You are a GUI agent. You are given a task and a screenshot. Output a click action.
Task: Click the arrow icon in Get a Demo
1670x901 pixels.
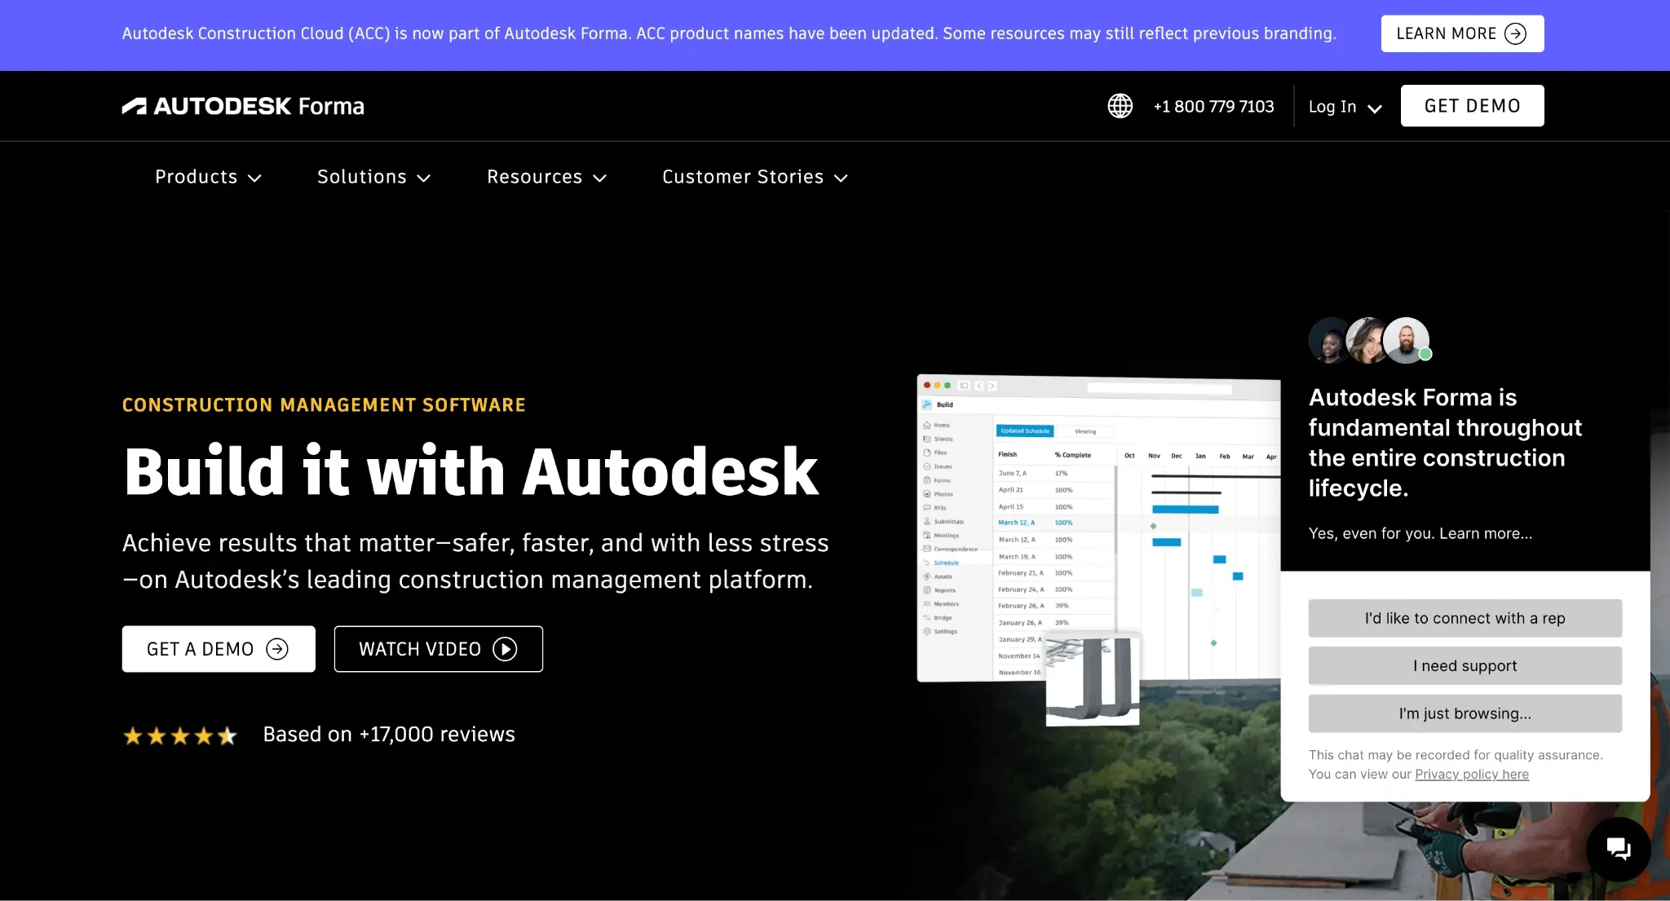[277, 649]
